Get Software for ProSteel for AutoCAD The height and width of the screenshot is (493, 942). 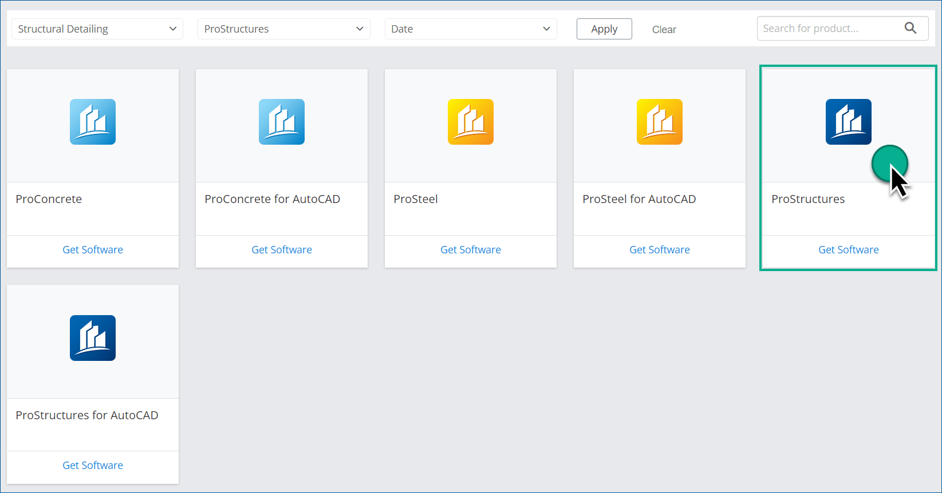tap(660, 249)
